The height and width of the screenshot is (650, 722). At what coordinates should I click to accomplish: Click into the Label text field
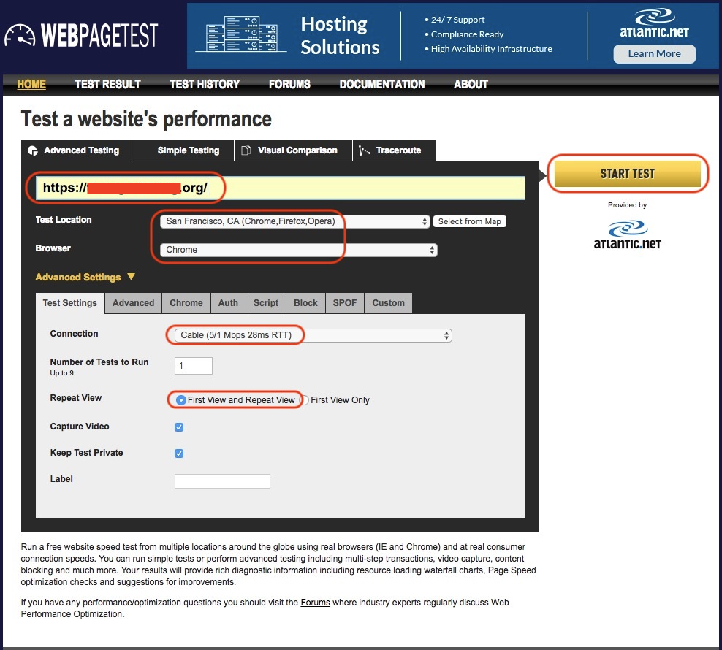coord(222,481)
